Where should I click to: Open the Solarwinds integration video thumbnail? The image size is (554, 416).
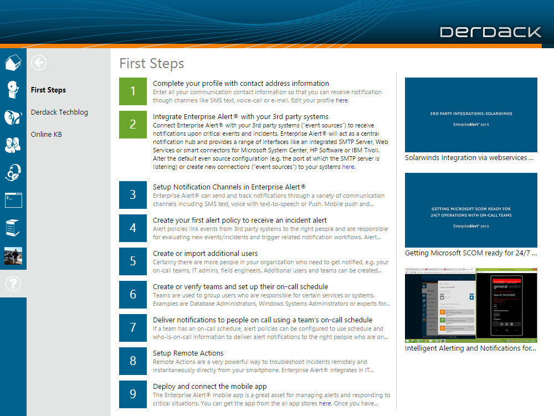471,115
